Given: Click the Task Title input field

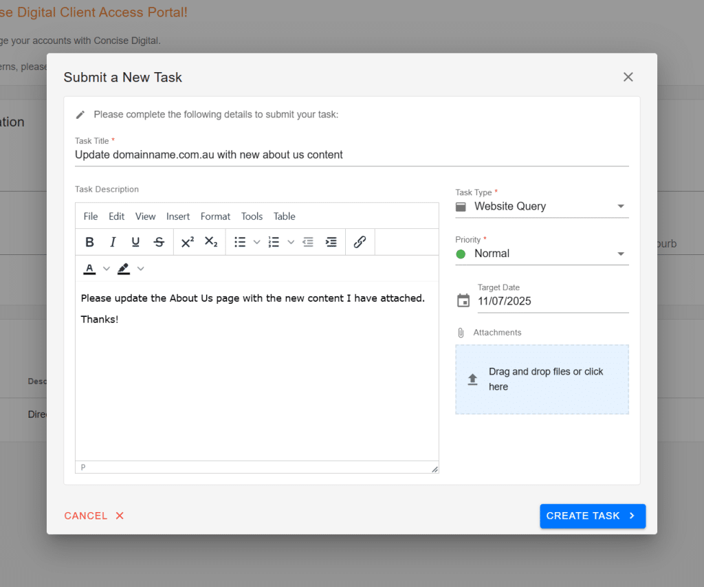Looking at the screenshot, I should pyautogui.click(x=351, y=155).
